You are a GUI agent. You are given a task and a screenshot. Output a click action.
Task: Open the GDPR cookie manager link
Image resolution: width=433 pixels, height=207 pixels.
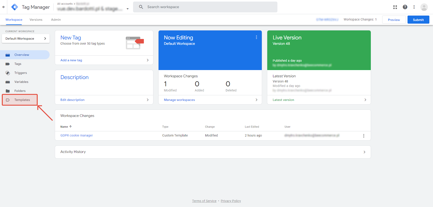point(77,136)
